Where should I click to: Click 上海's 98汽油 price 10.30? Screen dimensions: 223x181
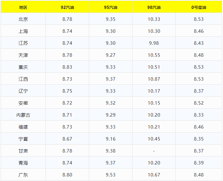154,31
